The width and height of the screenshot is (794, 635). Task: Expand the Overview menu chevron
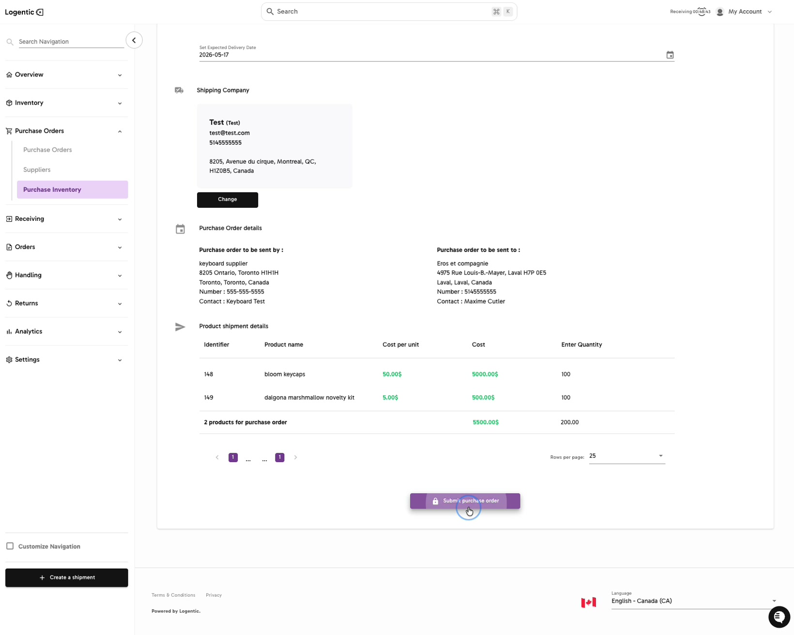[120, 75]
